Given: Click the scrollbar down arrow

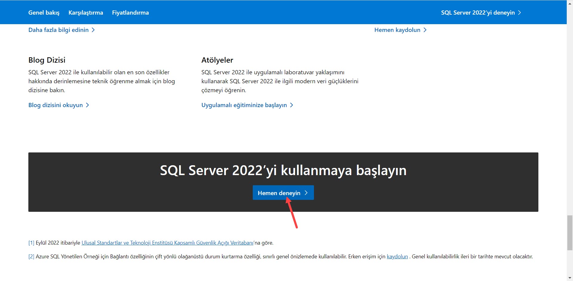Looking at the screenshot, I should (x=569, y=277).
